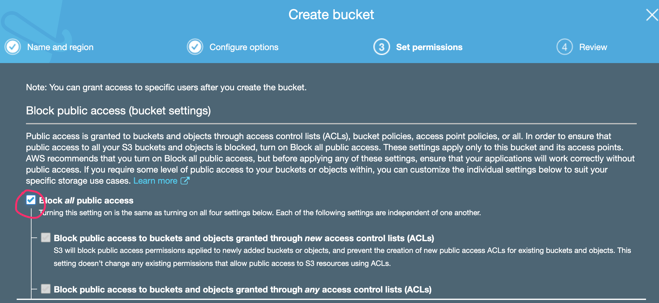Open the Learn more link

click(x=155, y=181)
